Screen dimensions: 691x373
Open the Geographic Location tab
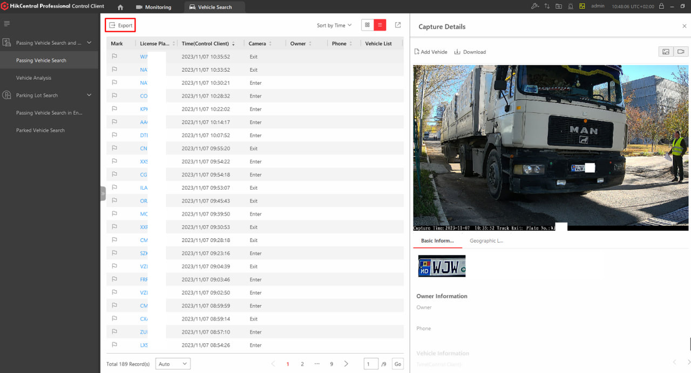click(486, 241)
